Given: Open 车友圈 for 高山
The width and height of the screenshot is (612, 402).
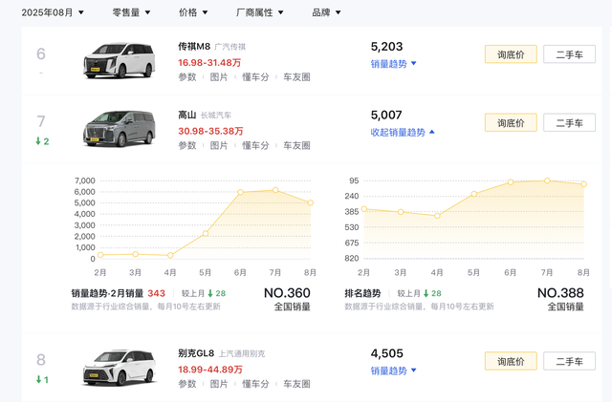Looking at the screenshot, I should [296, 145].
